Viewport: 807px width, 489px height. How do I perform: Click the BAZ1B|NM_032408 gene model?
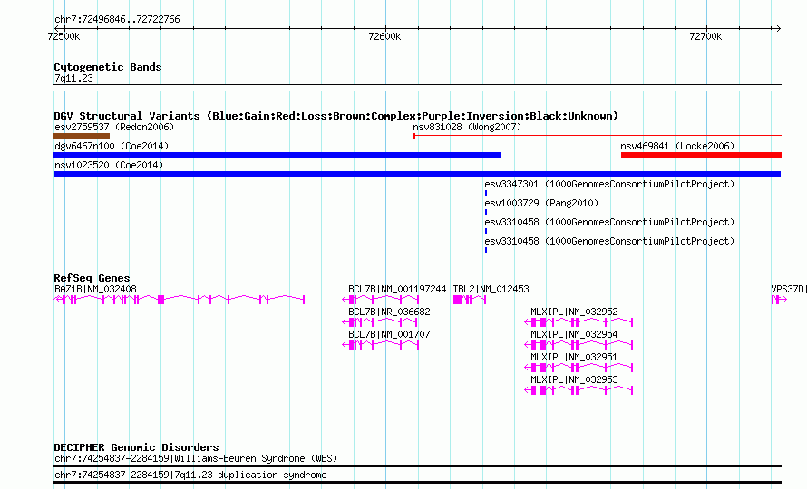180,300
